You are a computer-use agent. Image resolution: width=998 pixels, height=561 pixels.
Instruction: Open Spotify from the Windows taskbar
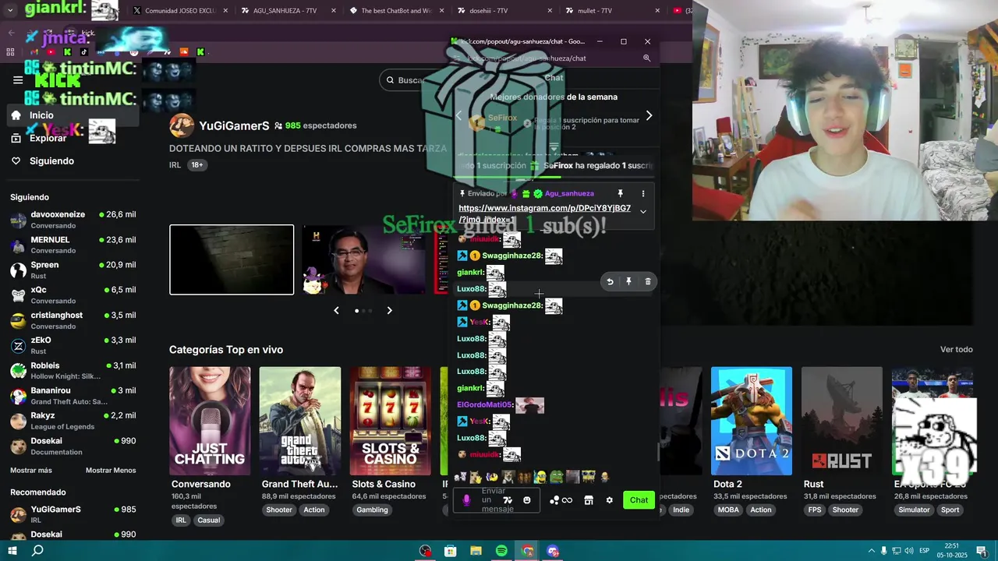click(501, 551)
